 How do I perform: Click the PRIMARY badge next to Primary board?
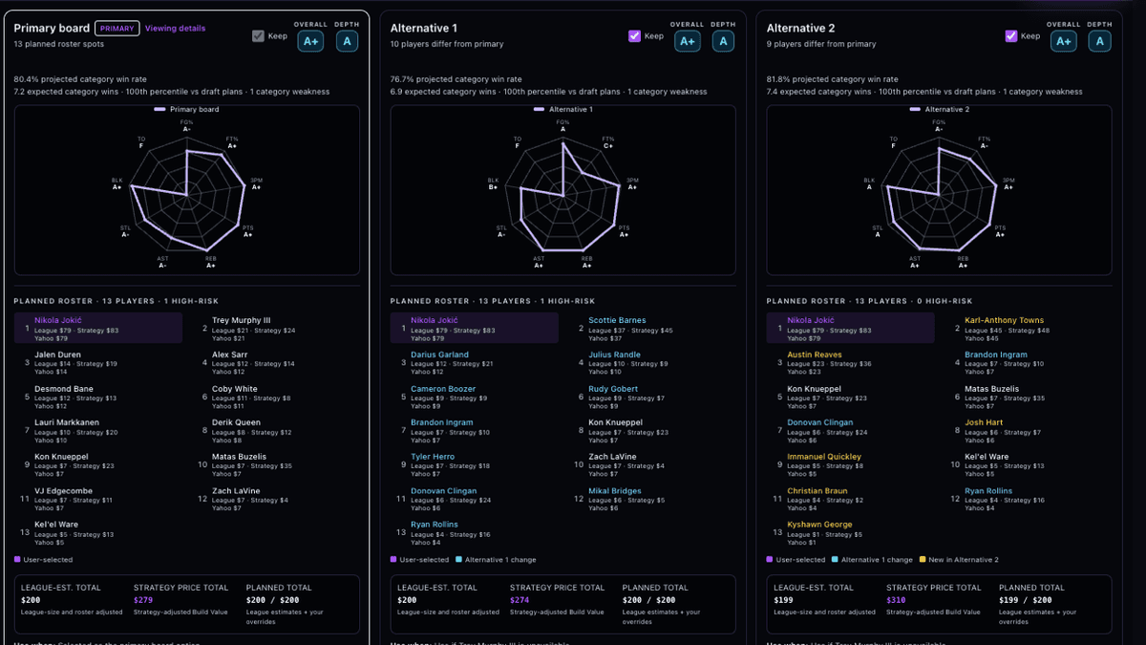pos(117,29)
